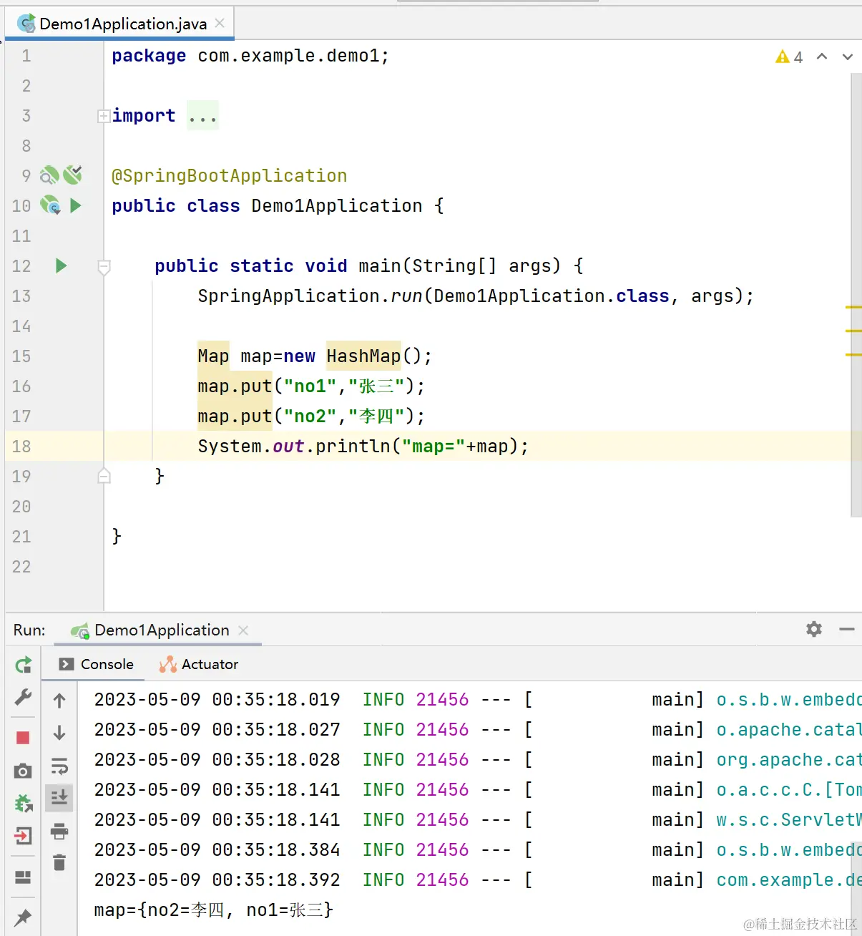This screenshot has height=936, width=862.
Task: Rerun the Demo1Application
Action: (x=23, y=665)
